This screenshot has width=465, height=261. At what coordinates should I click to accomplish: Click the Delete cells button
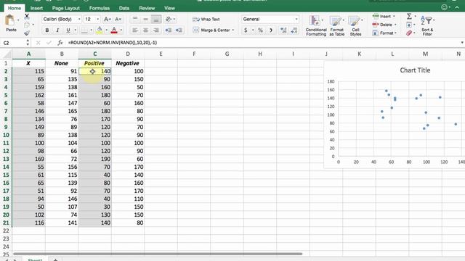(x=384, y=25)
